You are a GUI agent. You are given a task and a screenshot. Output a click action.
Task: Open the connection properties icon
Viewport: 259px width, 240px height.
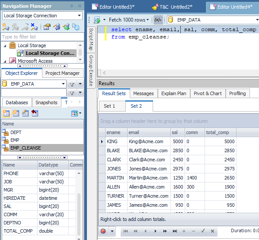pos(47,27)
